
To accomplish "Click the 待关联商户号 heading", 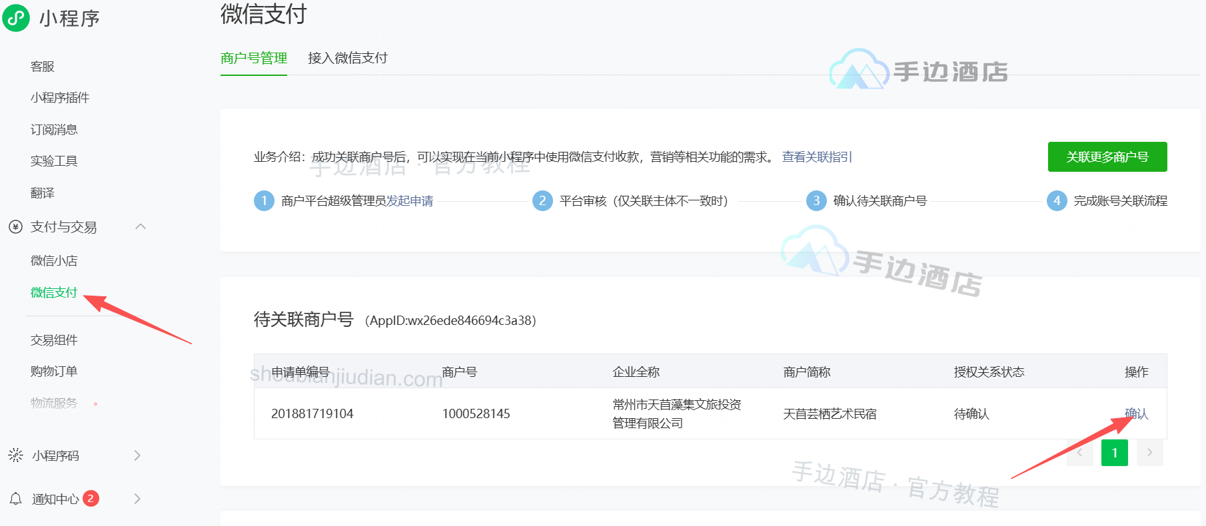I will tap(304, 320).
